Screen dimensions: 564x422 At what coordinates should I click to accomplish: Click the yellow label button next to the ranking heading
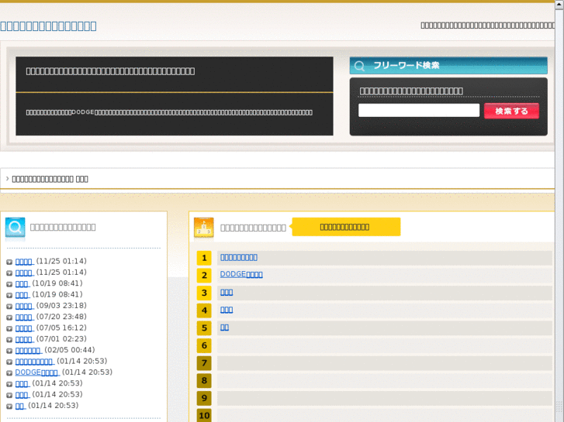346,227
